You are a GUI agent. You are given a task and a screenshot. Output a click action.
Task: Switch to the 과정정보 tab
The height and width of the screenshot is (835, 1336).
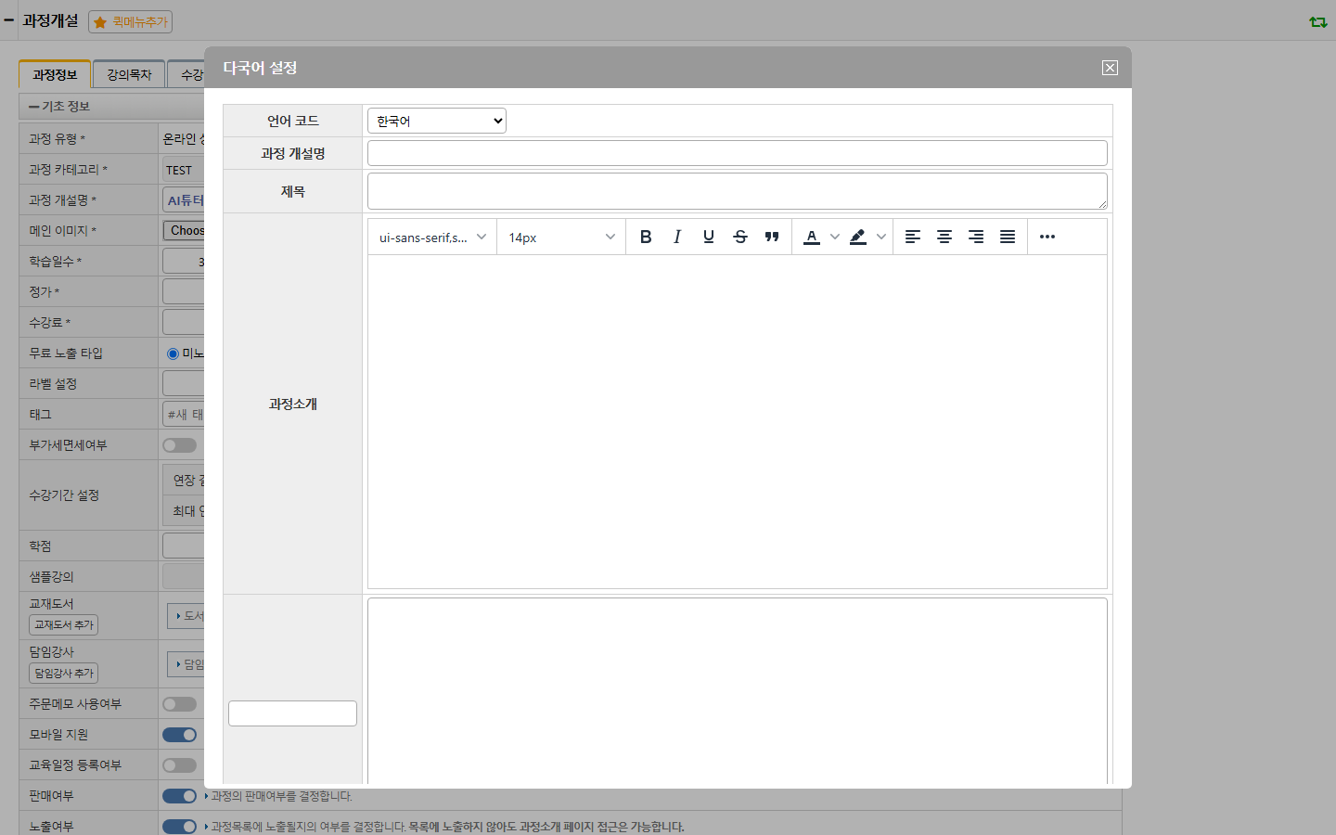[x=55, y=74]
